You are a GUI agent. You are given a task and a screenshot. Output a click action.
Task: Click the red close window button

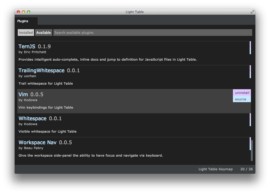pos(18,12)
